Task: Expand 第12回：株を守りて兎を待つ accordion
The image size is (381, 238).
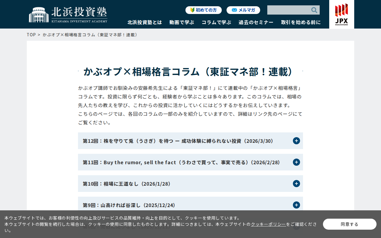Action: click(190, 141)
